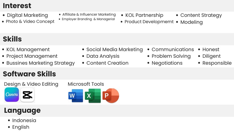Select the Digital Marketing bullet text

point(28,15)
